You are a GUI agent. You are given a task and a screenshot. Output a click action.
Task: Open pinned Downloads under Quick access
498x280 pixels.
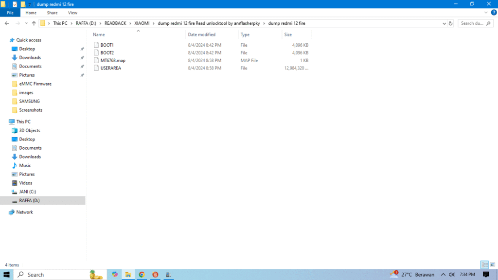(30, 57)
